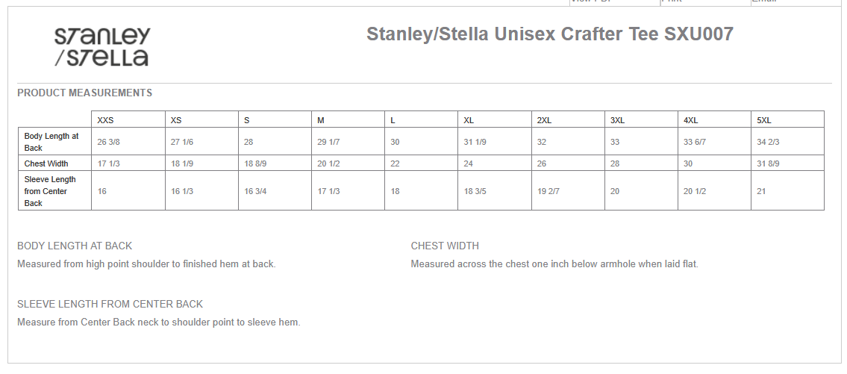Image resolution: width=847 pixels, height=374 pixels.
Task: Select the SLEEVE LENGTH FROM CENTER BACK heading
Action: 110,304
